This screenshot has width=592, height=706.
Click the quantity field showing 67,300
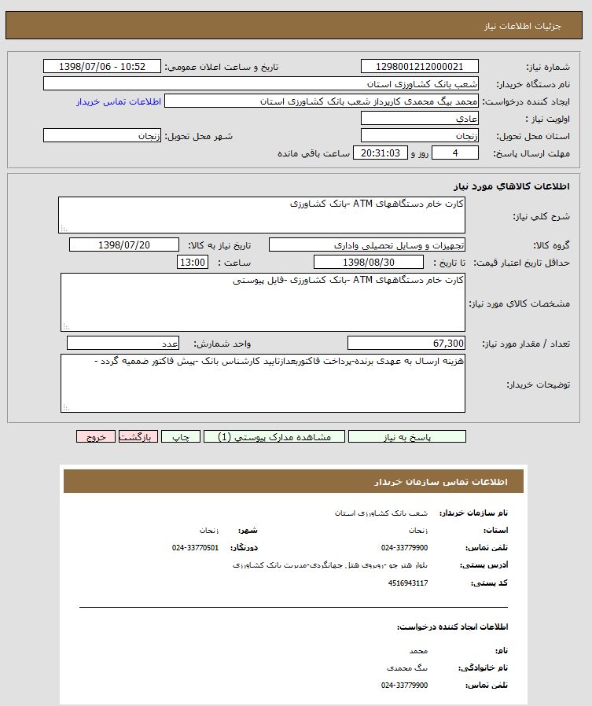[406, 344]
